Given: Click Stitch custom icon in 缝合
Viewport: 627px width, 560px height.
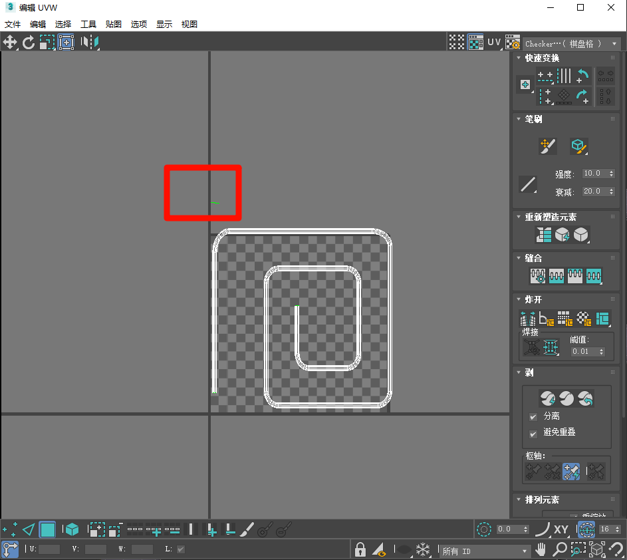Looking at the screenshot, I should click(594, 275).
